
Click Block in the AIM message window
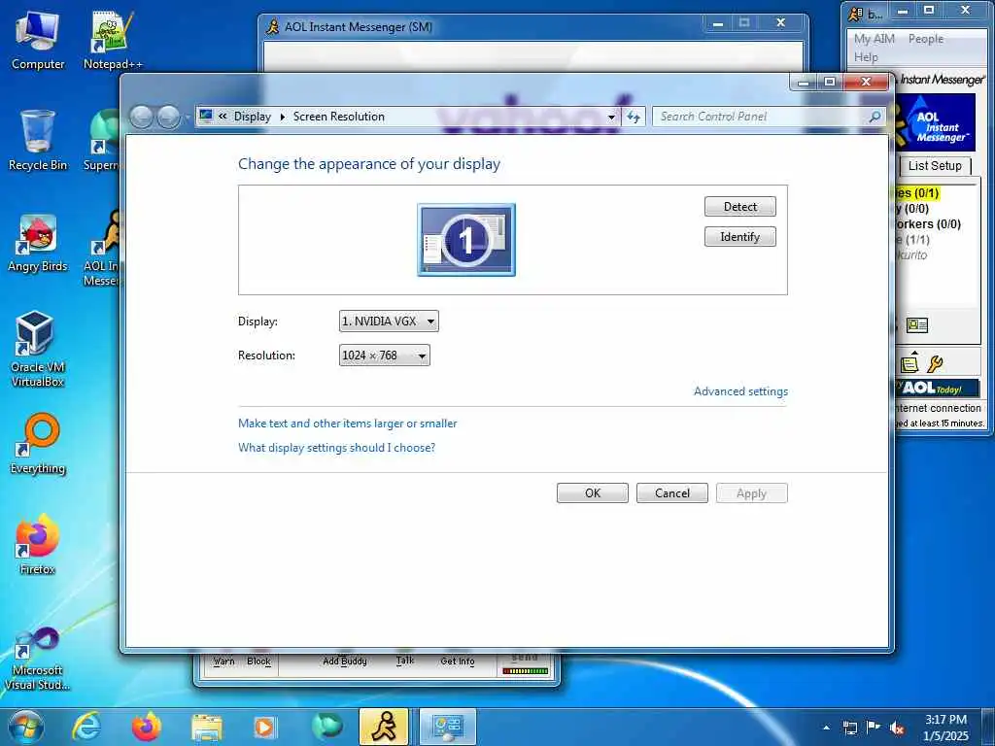(x=258, y=661)
